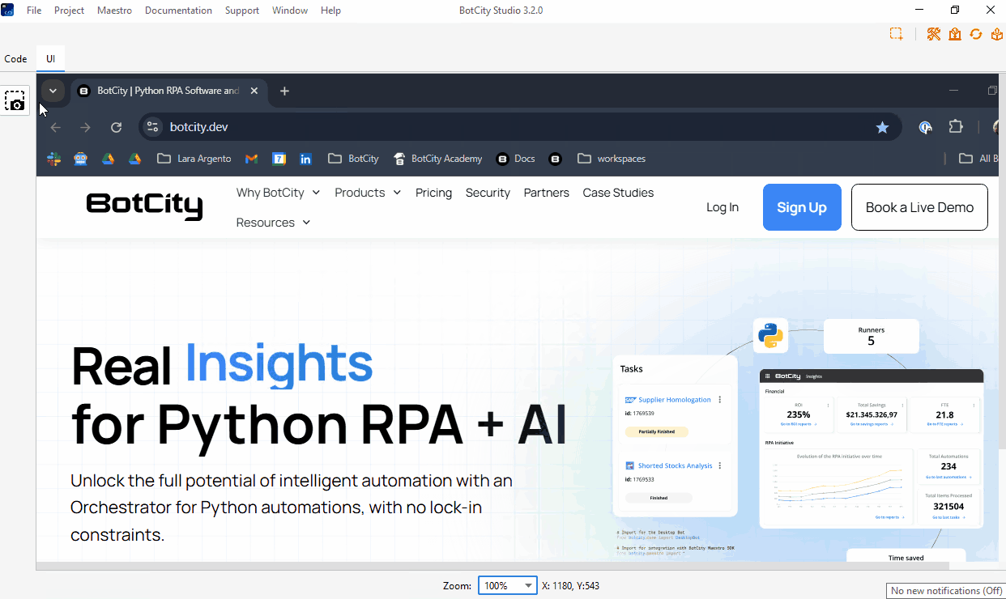Click the download-to-laptop toolbar icon

click(x=955, y=34)
